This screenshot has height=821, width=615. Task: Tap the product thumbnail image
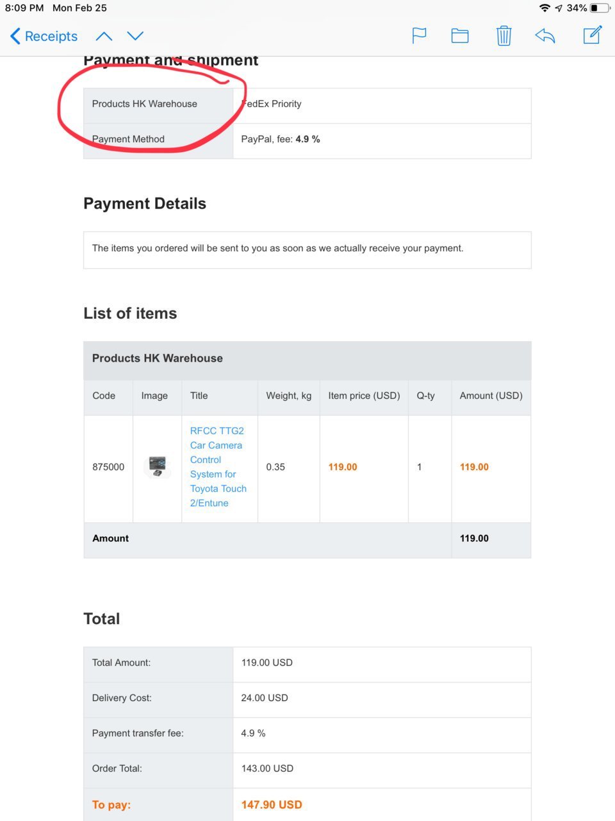coord(157,467)
